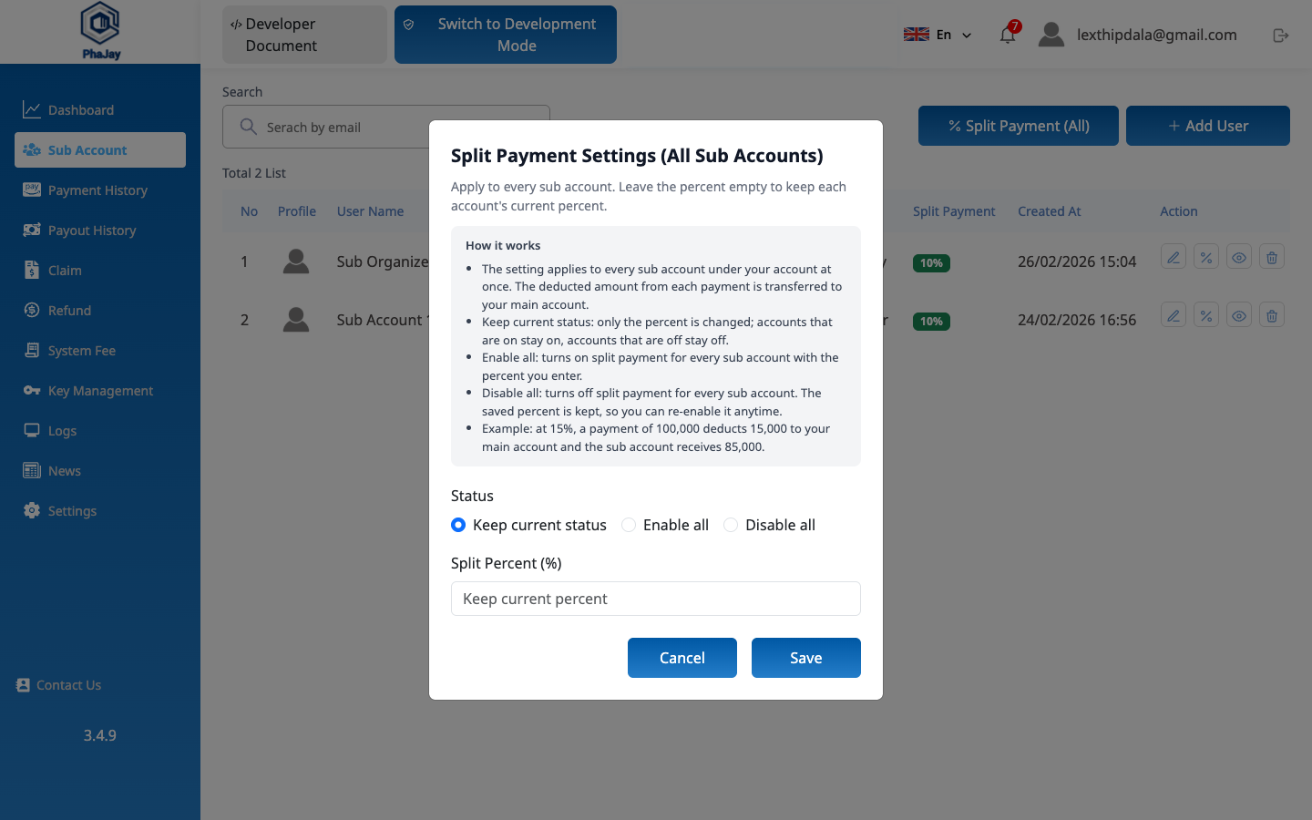1312x820 pixels.
Task: Save the split payment settings
Action: coord(806,658)
